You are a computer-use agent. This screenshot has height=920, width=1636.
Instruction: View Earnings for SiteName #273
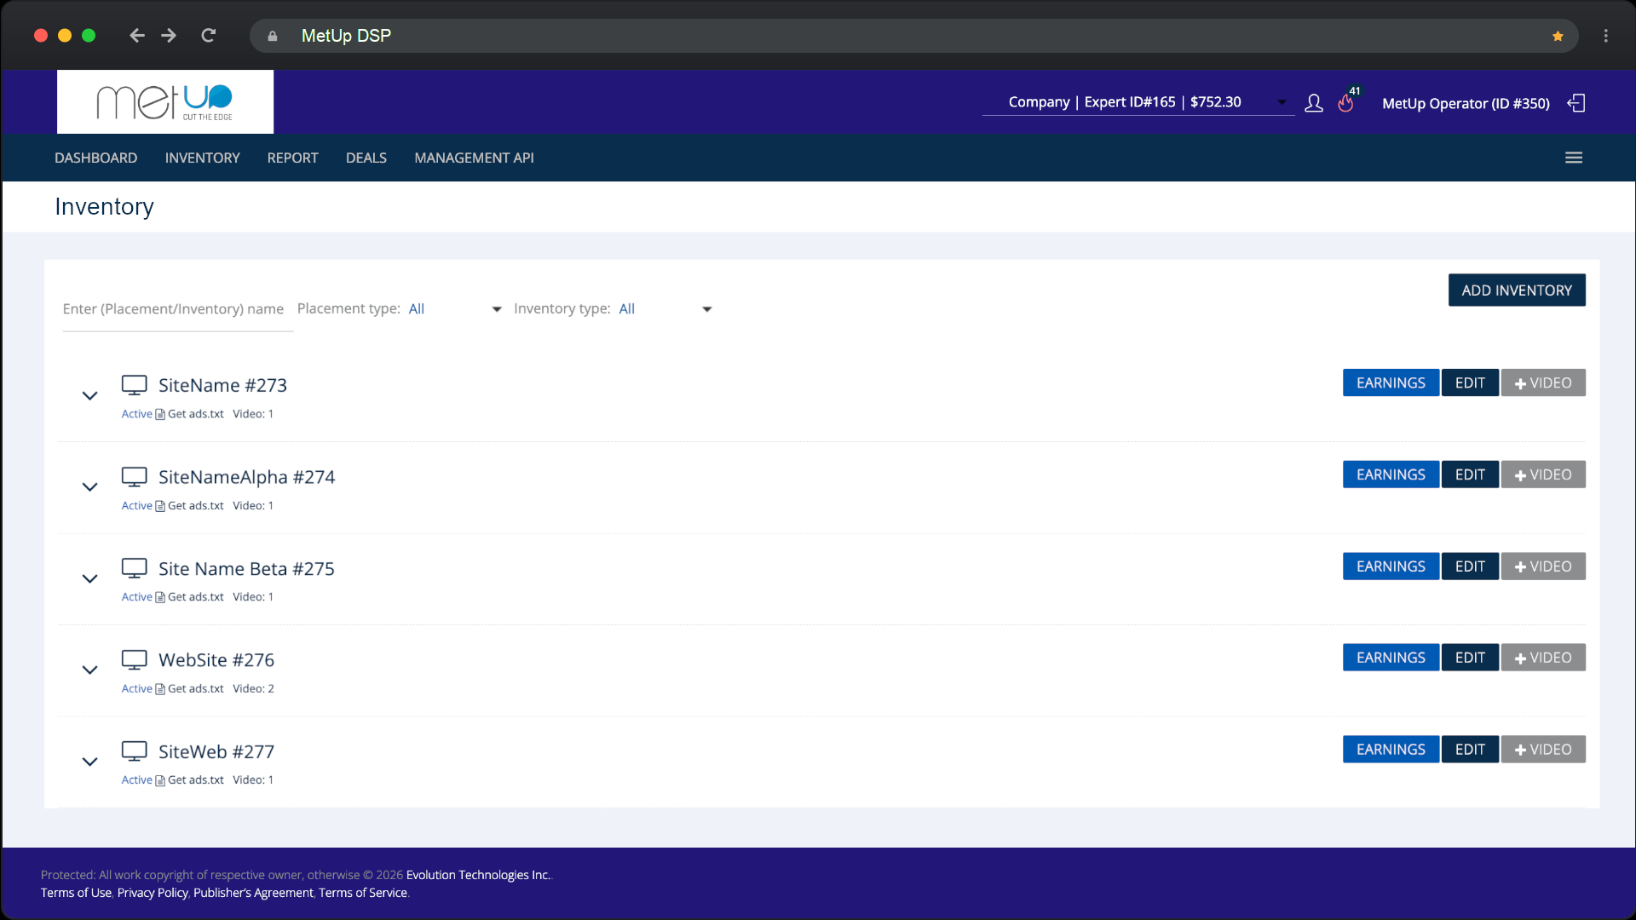coord(1391,383)
